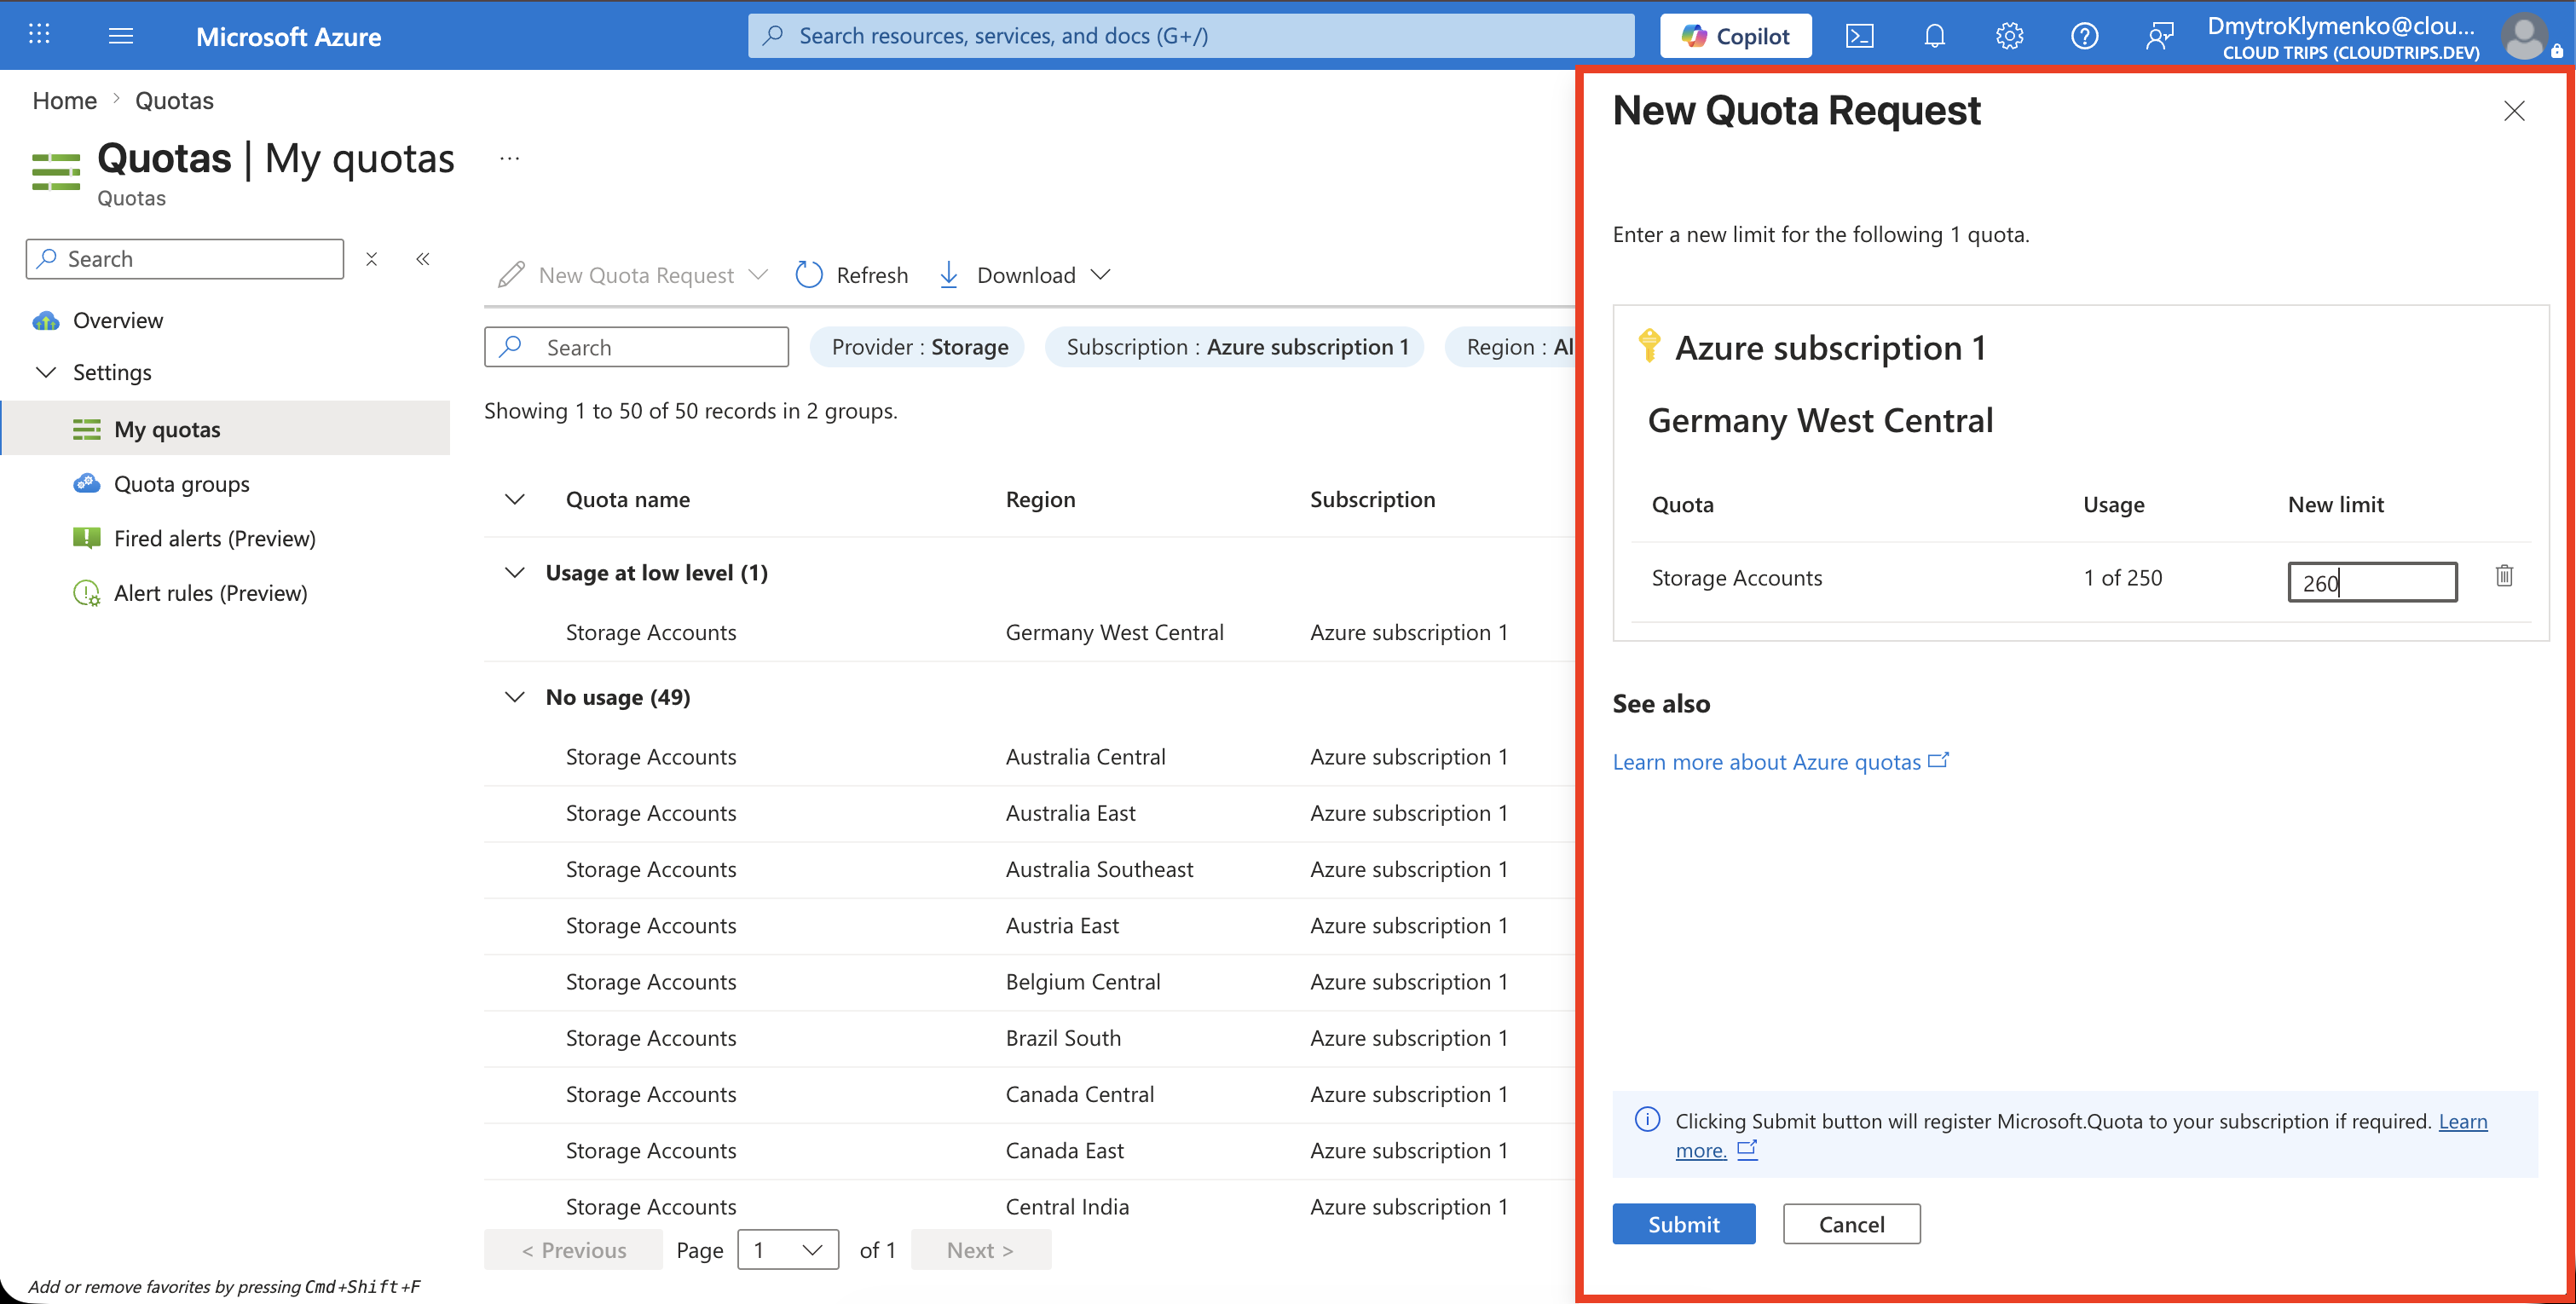The image size is (2576, 1304).
Task: Sort by Region column header
Action: [x=1040, y=500]
